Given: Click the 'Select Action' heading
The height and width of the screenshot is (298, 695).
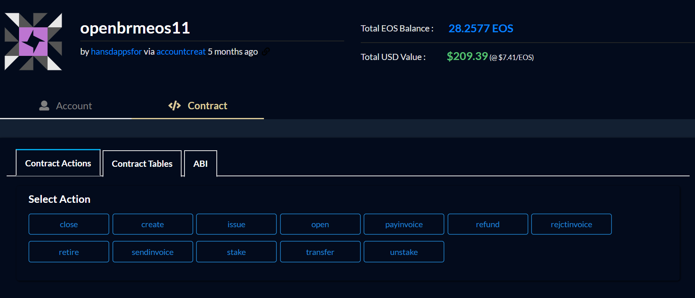Looking at the screenshot, I should point(59,199).
